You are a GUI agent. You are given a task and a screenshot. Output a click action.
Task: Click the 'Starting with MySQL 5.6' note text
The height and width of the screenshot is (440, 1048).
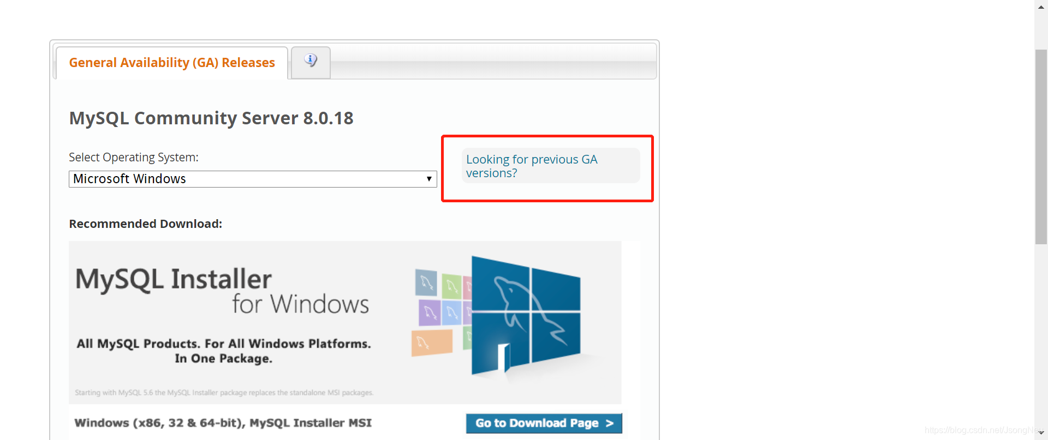pos(224,393)
